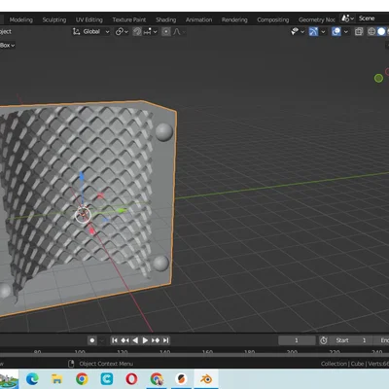389x389 pixels.
Task: Open the Browse Scene icon dropdown
Action: (x=347, y=18)
